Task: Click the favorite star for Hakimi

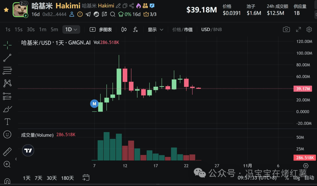Action: 6,10
